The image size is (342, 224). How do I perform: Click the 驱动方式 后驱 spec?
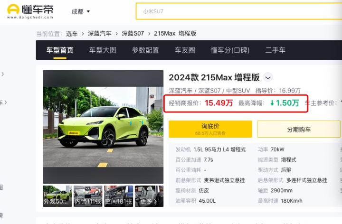point(275,170)
